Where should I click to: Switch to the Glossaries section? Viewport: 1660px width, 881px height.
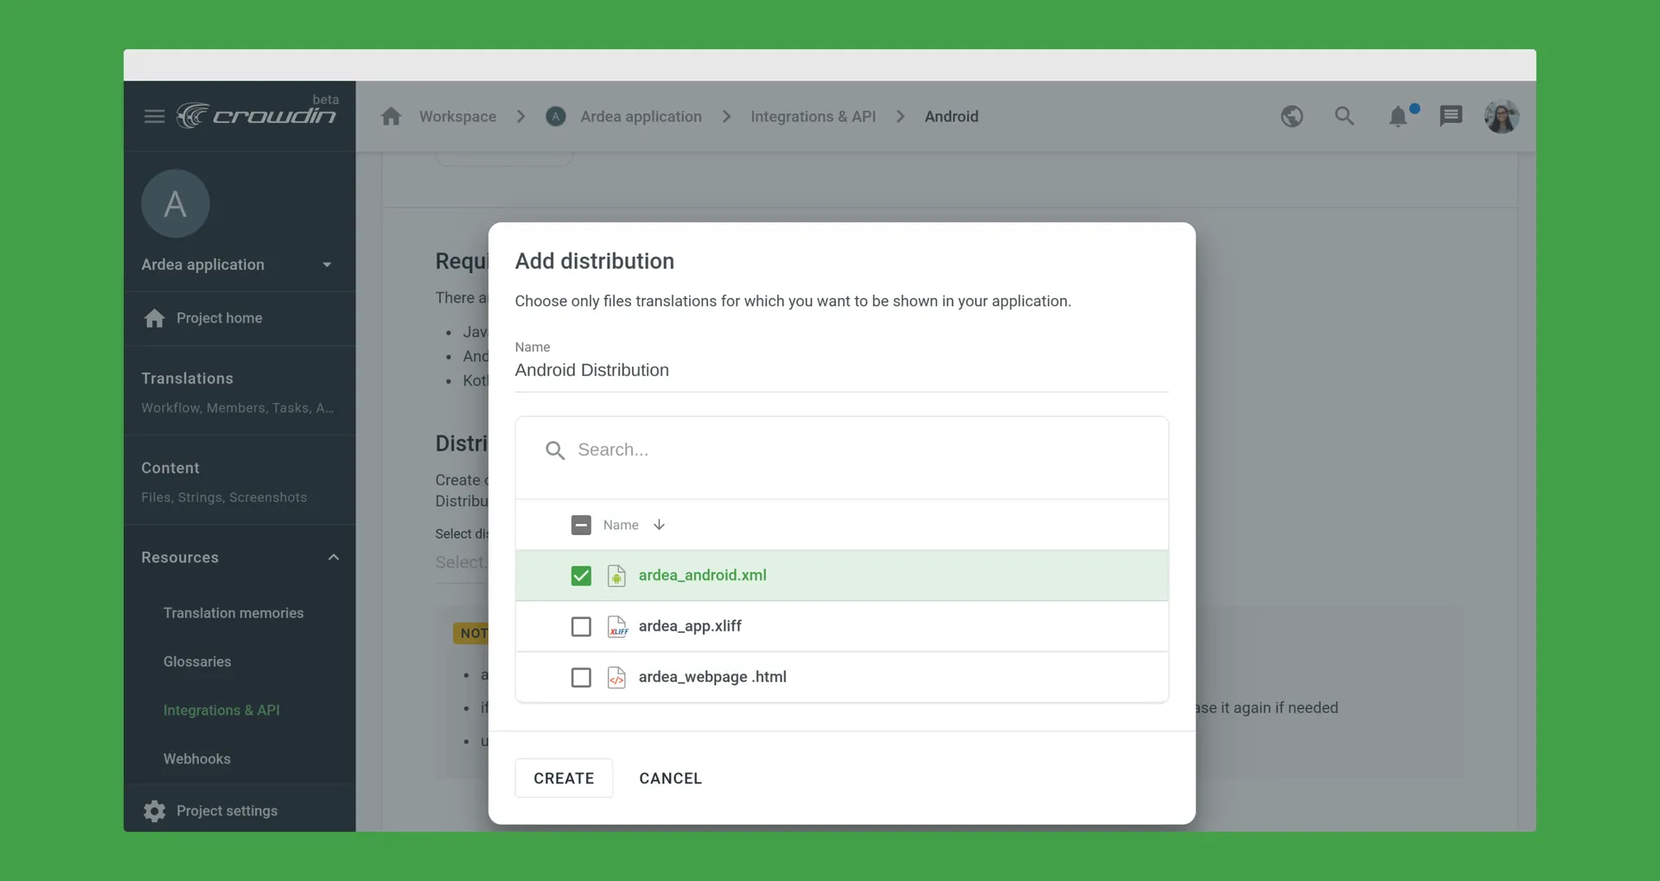[x=196, y=661]
